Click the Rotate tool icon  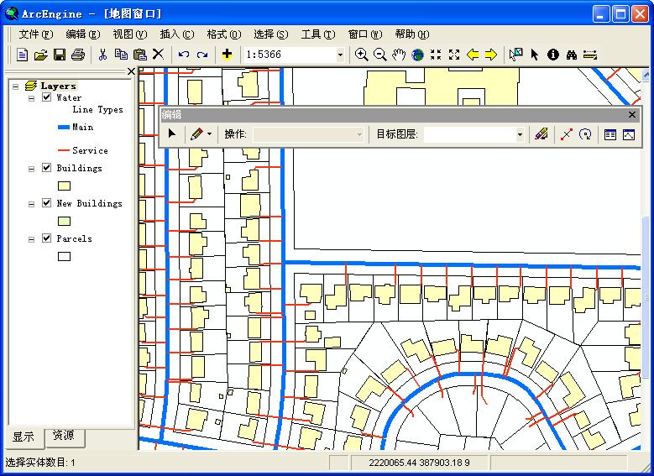point(585,134)
